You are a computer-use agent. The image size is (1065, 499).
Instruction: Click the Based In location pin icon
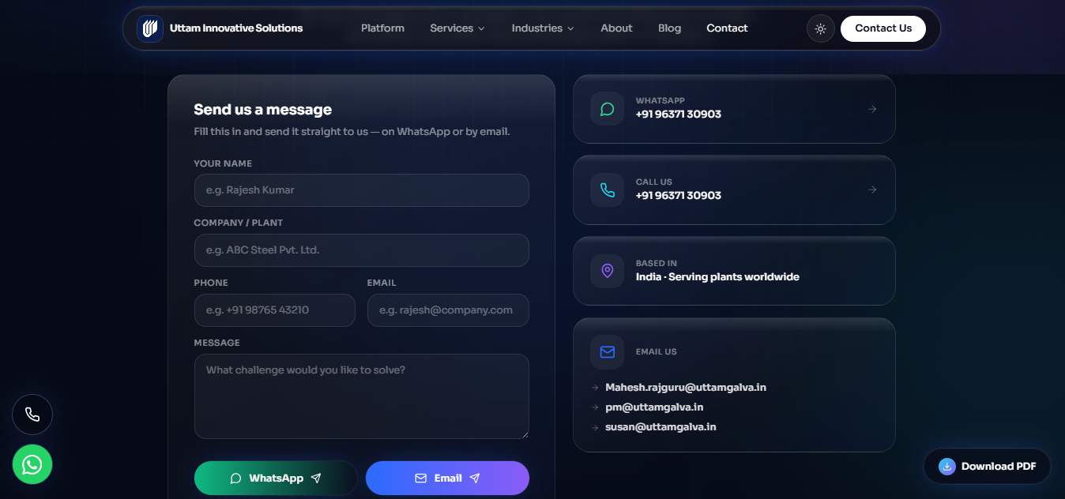click(x=607, y=271)
